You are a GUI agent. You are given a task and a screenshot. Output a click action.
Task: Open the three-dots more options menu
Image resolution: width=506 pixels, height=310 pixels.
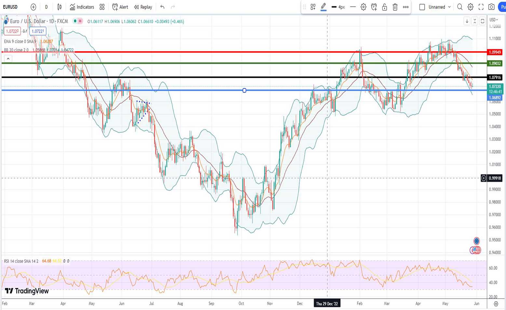(406, 7)
